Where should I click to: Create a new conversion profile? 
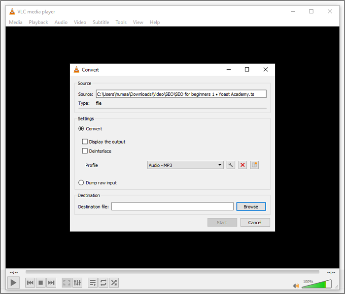[x=254, y=165]
